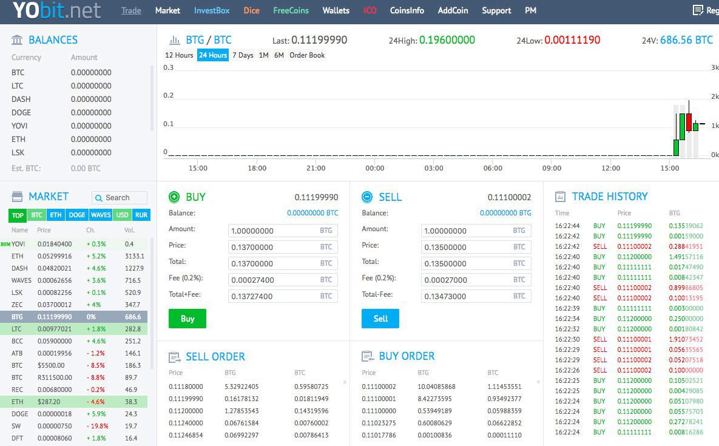This screenshot has height=446, width=719.
Task: Open the Wallets menu item
Action: 336,10
